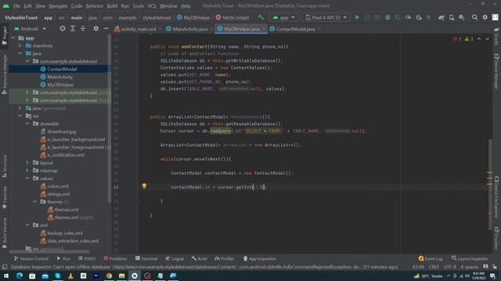Screen dimensions: 501x281
Task: Open the Profile app gauge icon
Action: [408, 17]
